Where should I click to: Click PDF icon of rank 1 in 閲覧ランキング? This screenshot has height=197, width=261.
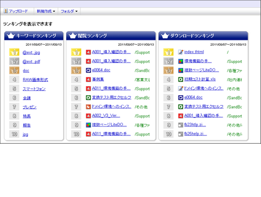[x=88, y=52]
